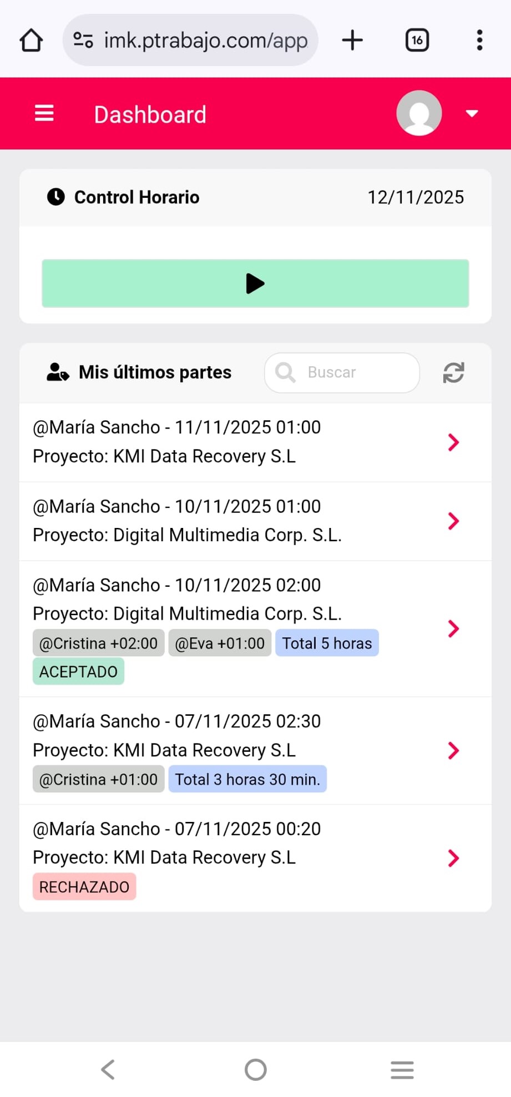The height and width of the screenshot is (1097, 511).
Task: Open the 10/11/2025 02:00 report chevron
Action: pyautogui.click(x=453, y=629)
